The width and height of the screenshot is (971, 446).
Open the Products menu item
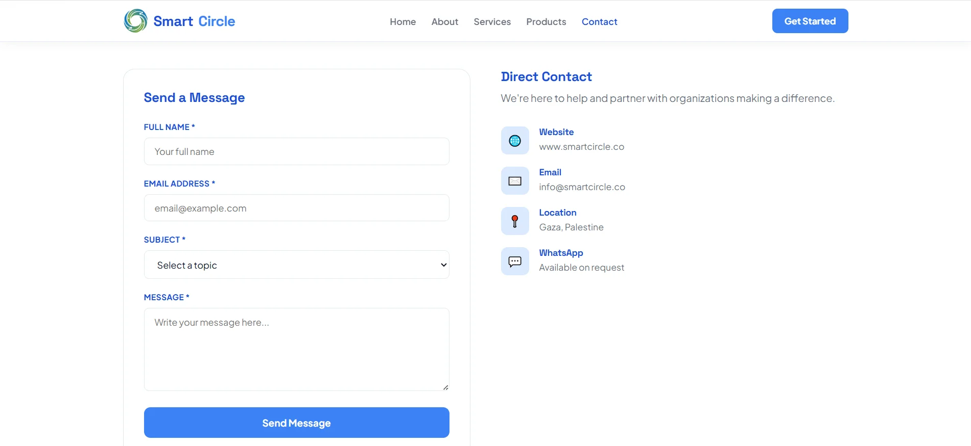click(546, 21)
